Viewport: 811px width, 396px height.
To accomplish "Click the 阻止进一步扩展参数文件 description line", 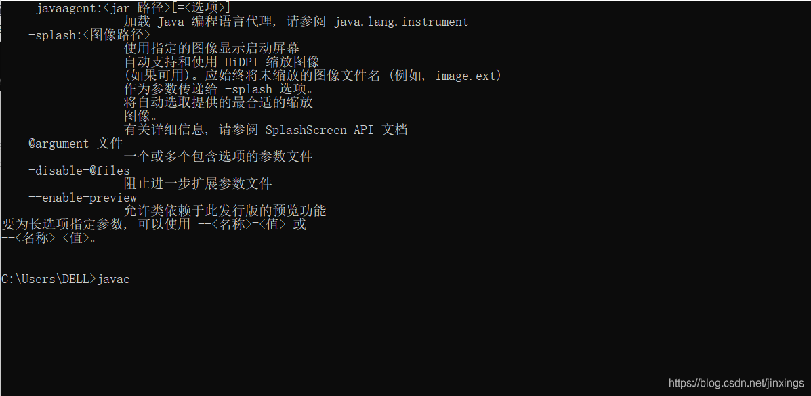I will pos(198,184).
